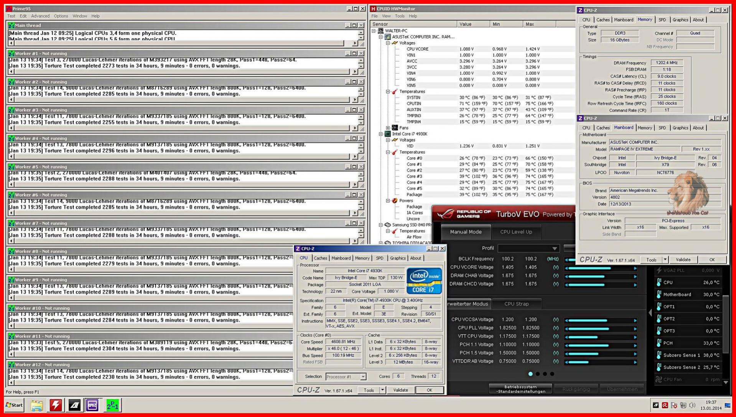Viewport: 736px width, 417px height.
Task: Click Validate in CPU-Z ASUSTeK mainboard window
Action: tap(683, 260)
